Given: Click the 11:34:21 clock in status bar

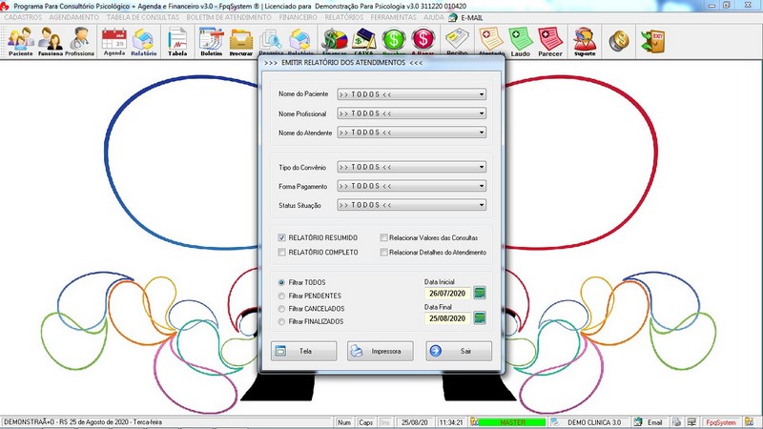Looking at the screenshot, I should pos(451,422).
